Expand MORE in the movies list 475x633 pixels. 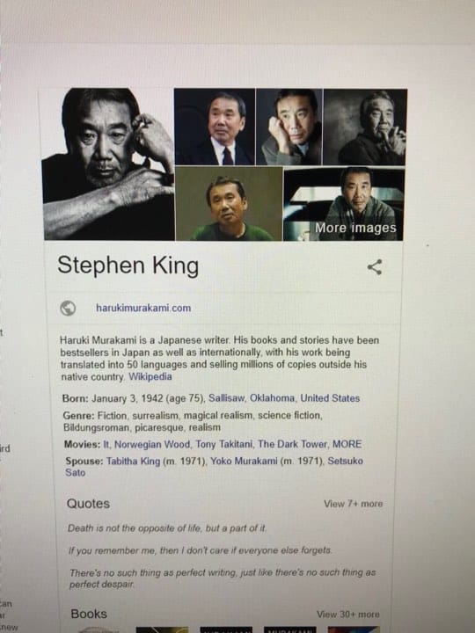click(x=347, y=445)
